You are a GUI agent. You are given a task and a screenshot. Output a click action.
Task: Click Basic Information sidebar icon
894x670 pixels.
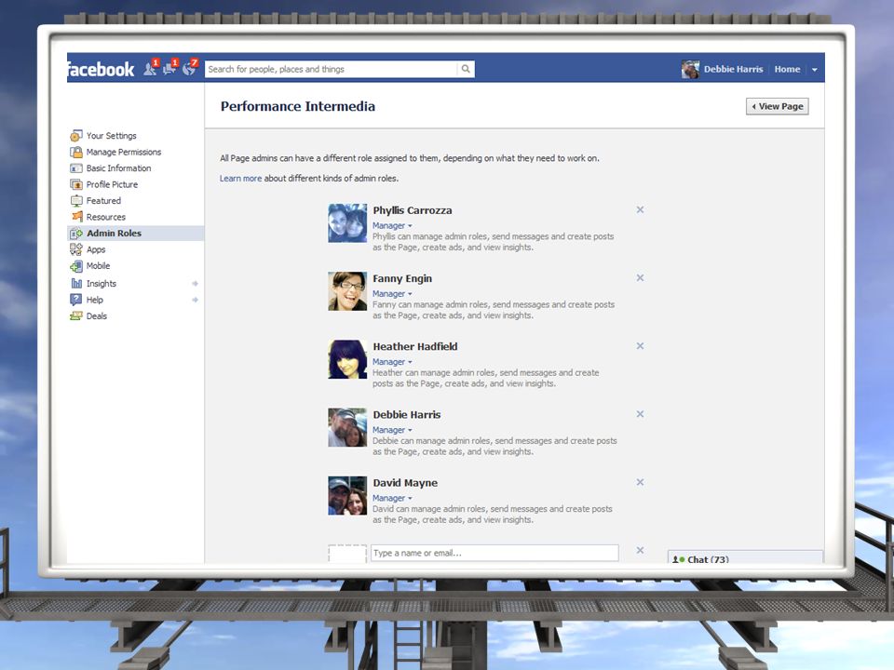[x=75, y=168]
